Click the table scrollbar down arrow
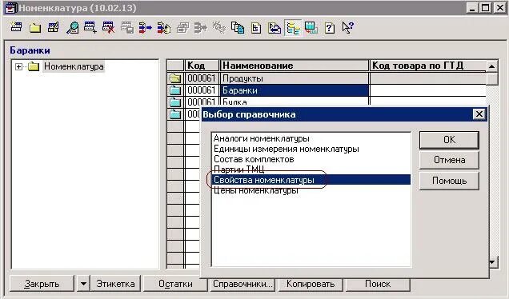 [493, 262]
